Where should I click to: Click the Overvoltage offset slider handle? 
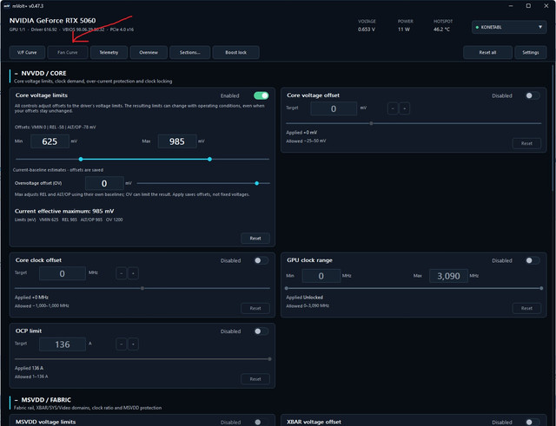click(257, 183)
